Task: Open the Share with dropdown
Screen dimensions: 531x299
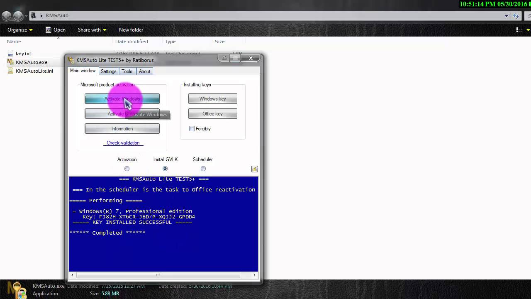Action: tap(92, 30)
